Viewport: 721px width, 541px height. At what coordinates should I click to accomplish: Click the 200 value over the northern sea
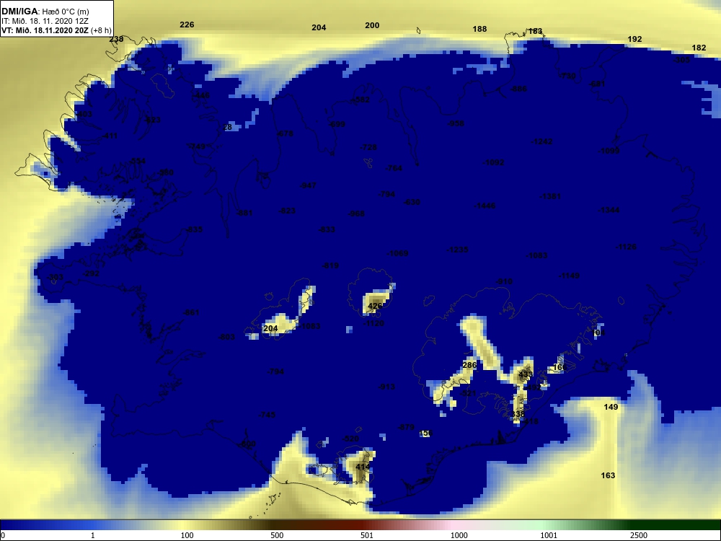tap(372, 25)
